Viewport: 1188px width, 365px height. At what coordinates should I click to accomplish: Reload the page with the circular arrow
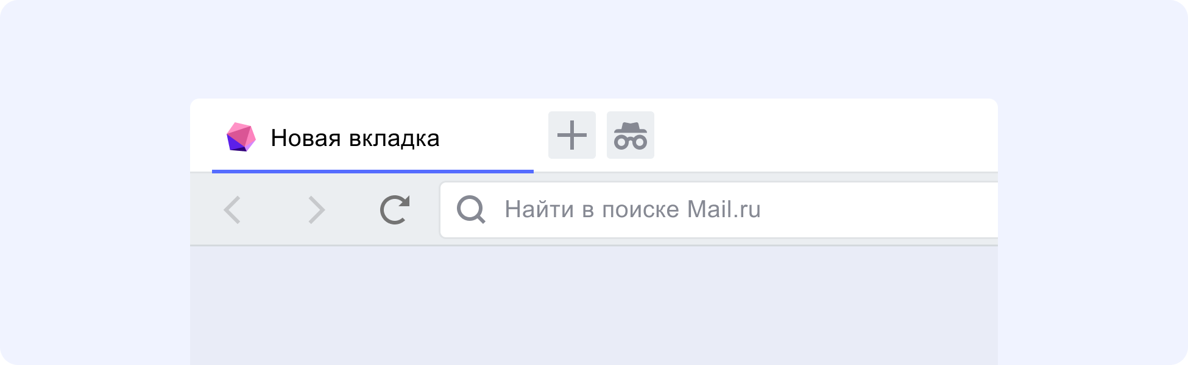[x=395, y=210]
